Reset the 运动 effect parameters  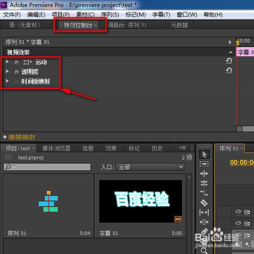[x=229, y=61]
